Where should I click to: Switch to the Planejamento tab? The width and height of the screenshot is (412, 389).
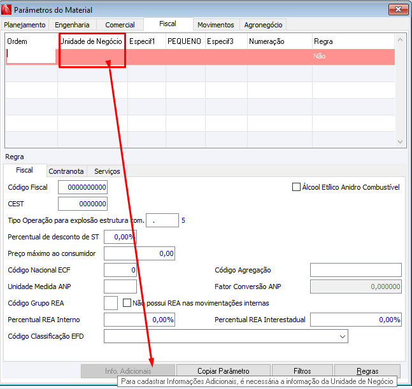pyautogui.click(x=25, y=25)
